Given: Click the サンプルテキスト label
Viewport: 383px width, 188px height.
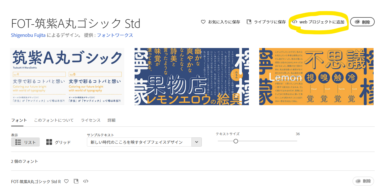Looking at the screenshot, I should coord(100,135).
